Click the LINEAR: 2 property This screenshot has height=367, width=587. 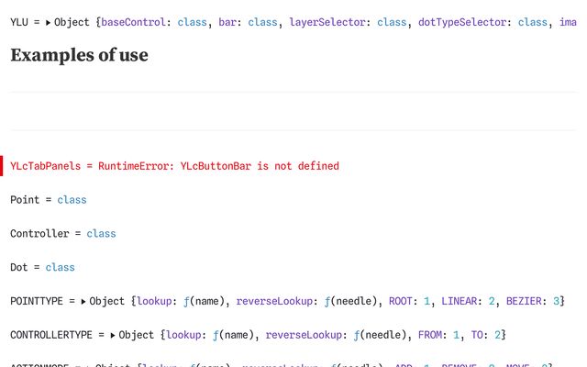click(x=468, y=302)
